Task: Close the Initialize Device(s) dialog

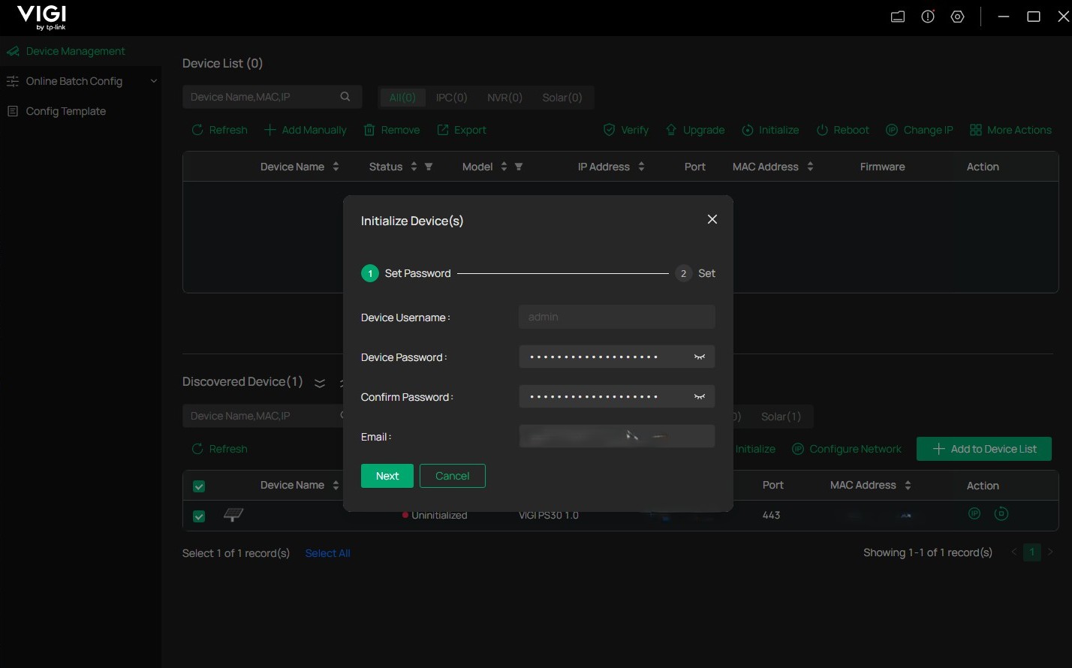Action: pyautogui.click(x=712, y=219)
